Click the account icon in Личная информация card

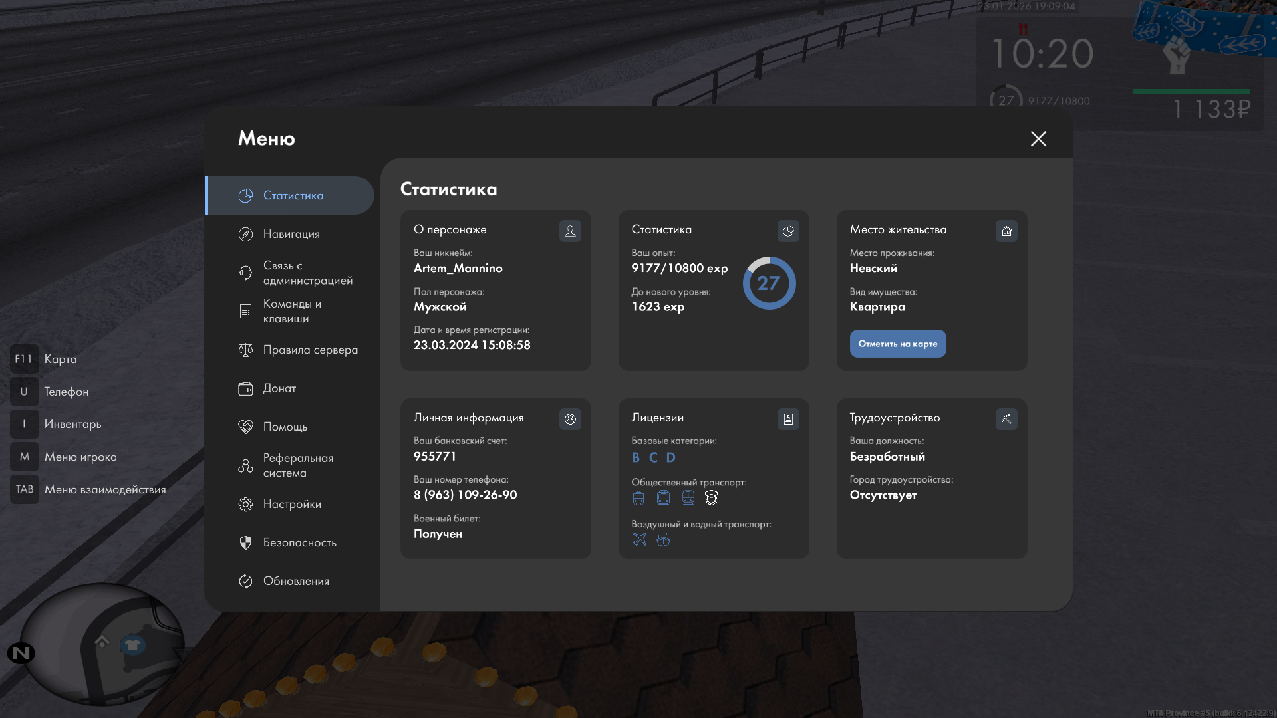click(570, 419)
